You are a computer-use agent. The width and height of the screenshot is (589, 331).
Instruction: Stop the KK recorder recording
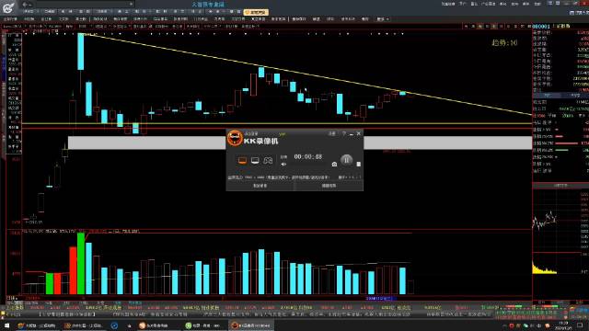pos(358,164)
